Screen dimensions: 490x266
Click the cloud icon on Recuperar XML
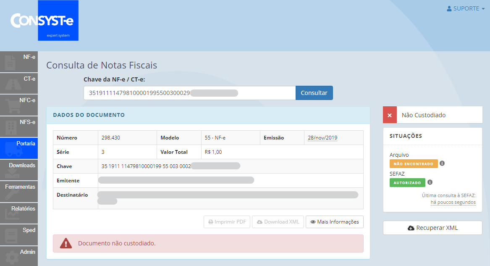[x=411, y=228]
